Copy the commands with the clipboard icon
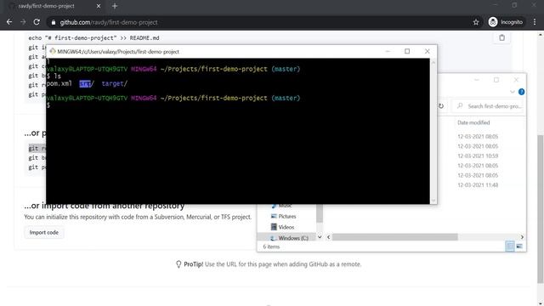 pos(501,37)
